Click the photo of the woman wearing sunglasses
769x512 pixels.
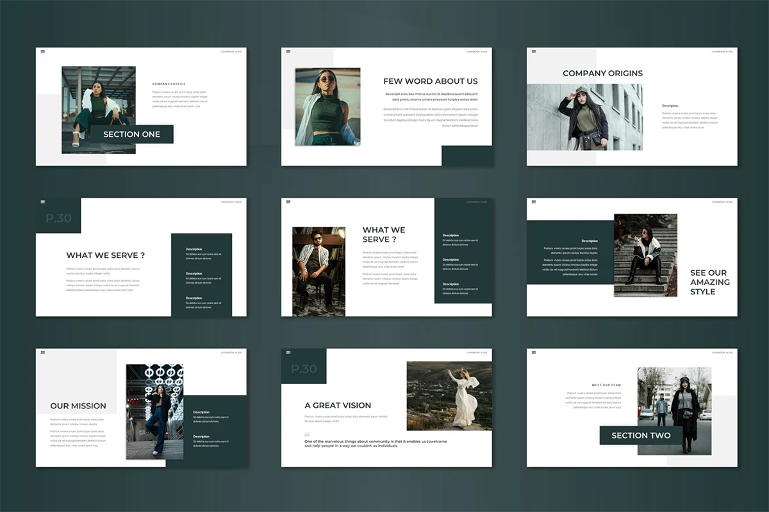(327, 107)
